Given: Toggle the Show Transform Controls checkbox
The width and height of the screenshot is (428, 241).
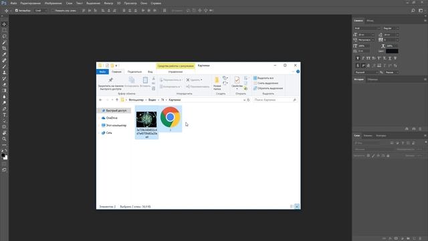Looking at the screenshot, I should coord(53,11).
